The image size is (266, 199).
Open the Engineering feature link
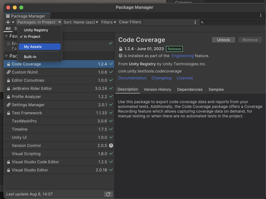click(x=182, y=56)
